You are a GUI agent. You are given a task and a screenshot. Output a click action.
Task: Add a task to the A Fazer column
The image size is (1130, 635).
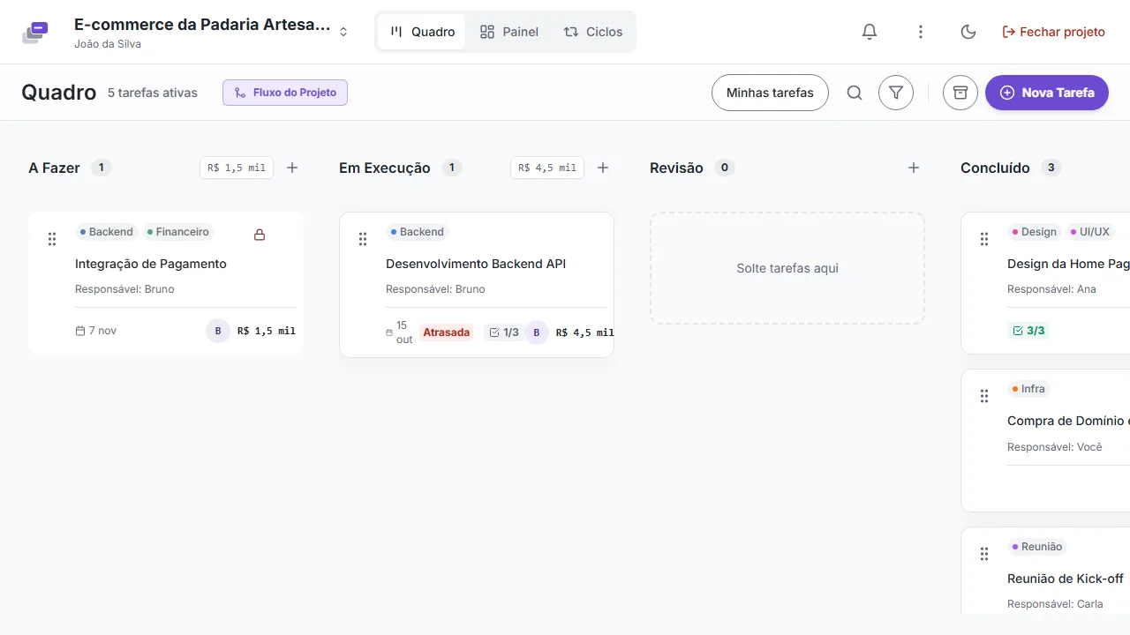(292, 168)
